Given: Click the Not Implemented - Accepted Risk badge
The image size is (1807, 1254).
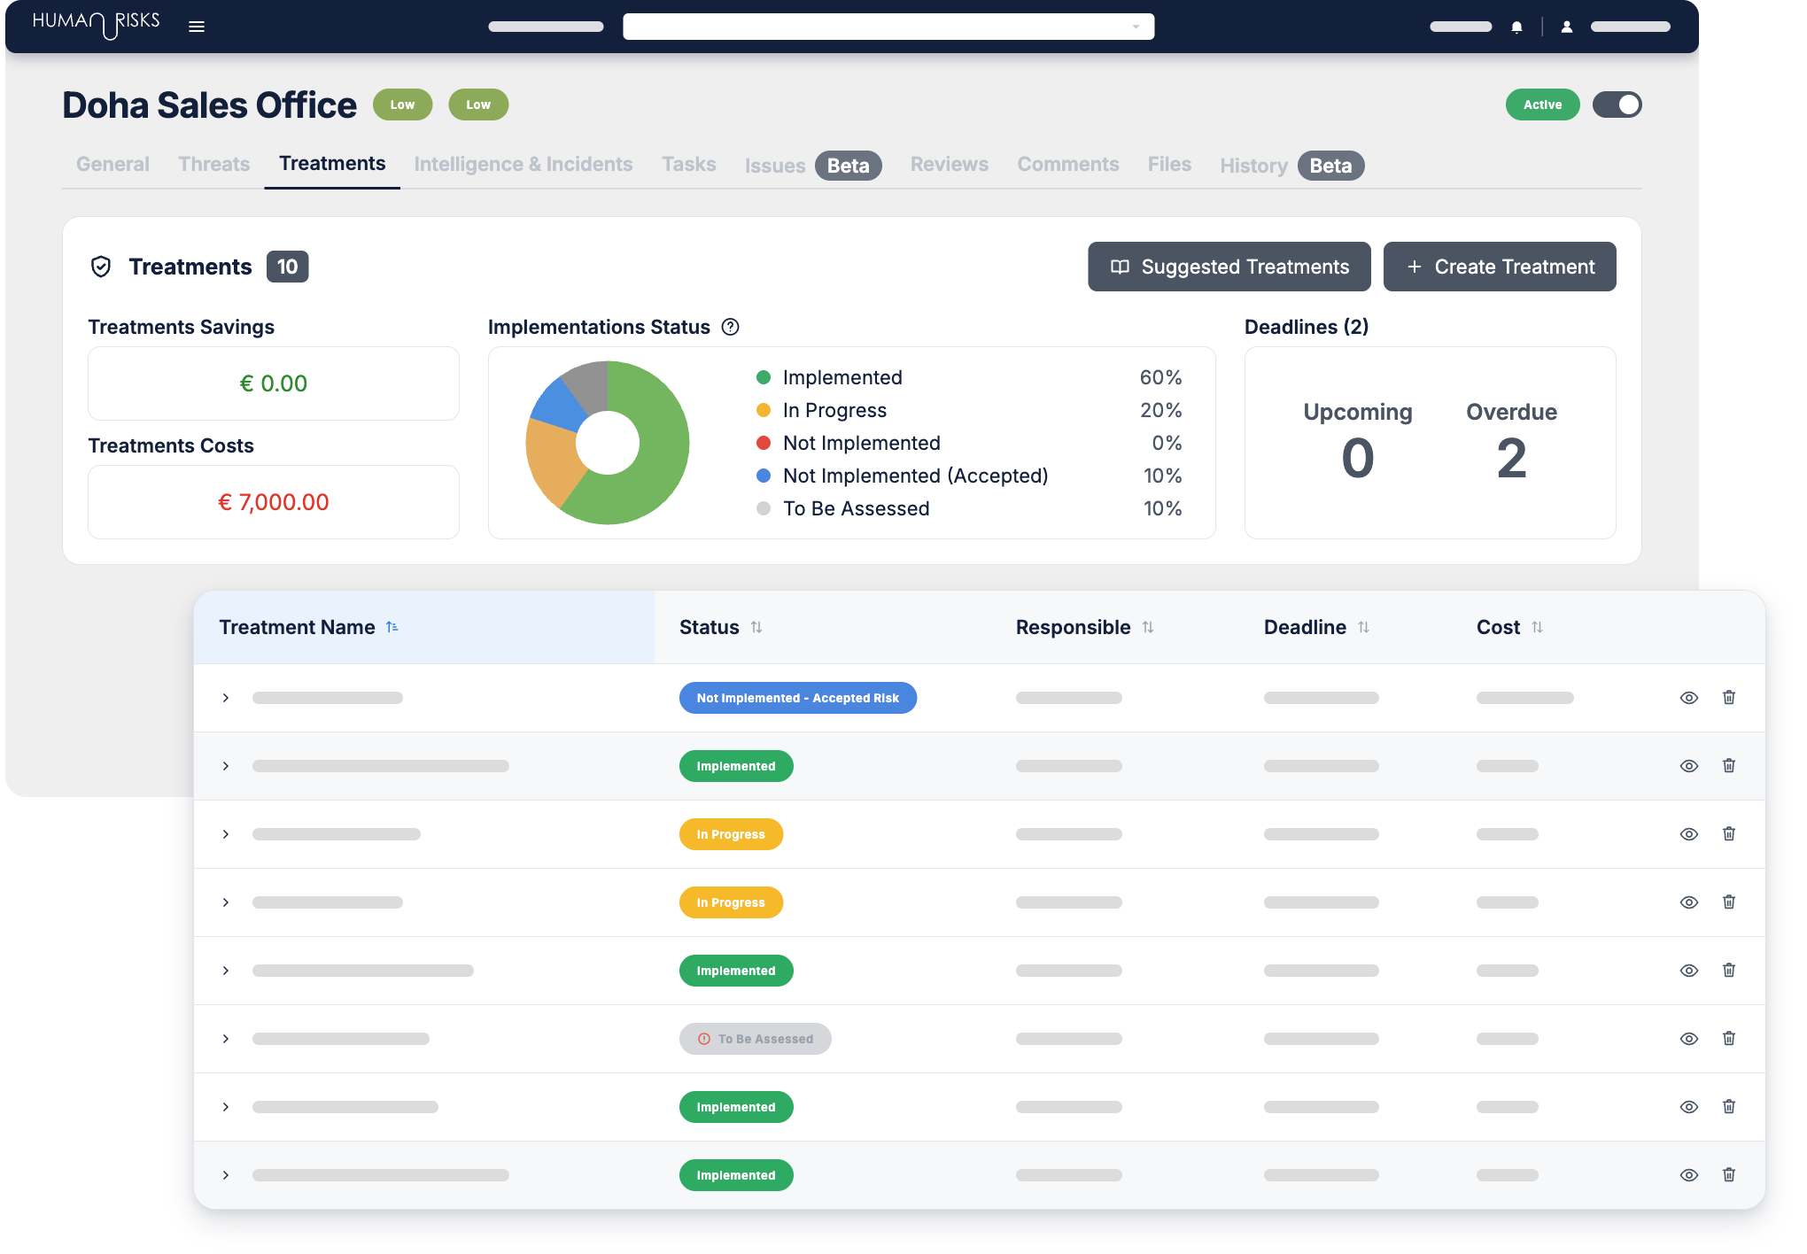Looking at the screenshot, I should 798,698.
